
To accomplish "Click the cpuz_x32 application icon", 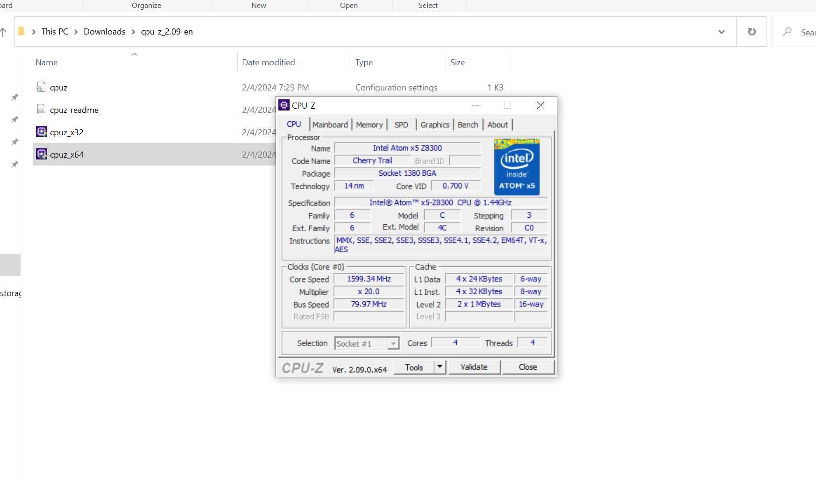I will click(42, 131).
